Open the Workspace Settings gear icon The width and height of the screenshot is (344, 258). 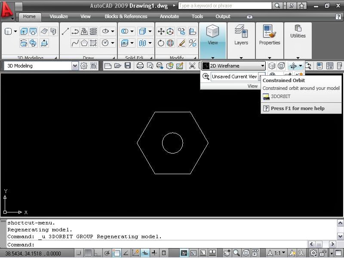pos(83,66)
